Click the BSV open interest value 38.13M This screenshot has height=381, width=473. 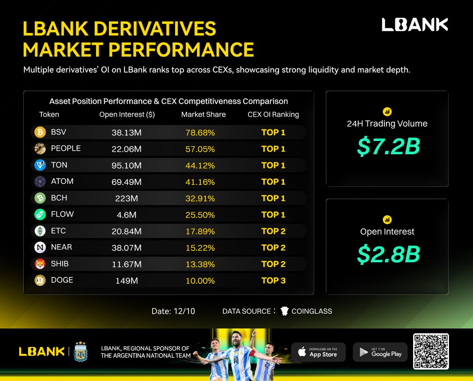tap(127, 133)
